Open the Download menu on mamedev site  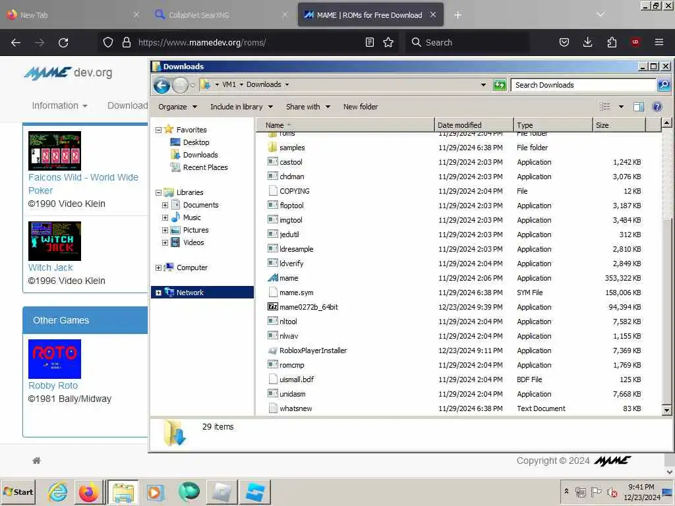pyautogui.click(x=127, y=105)
